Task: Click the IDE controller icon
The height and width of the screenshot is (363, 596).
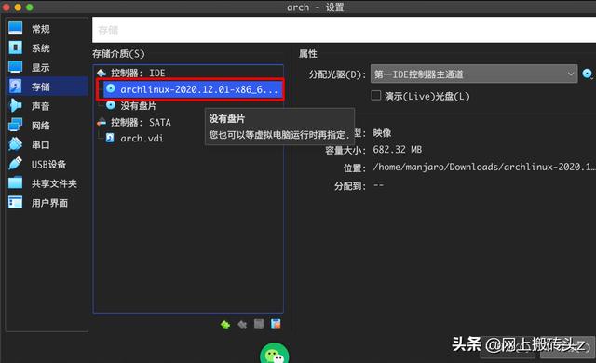Action: tap(102, 73)
